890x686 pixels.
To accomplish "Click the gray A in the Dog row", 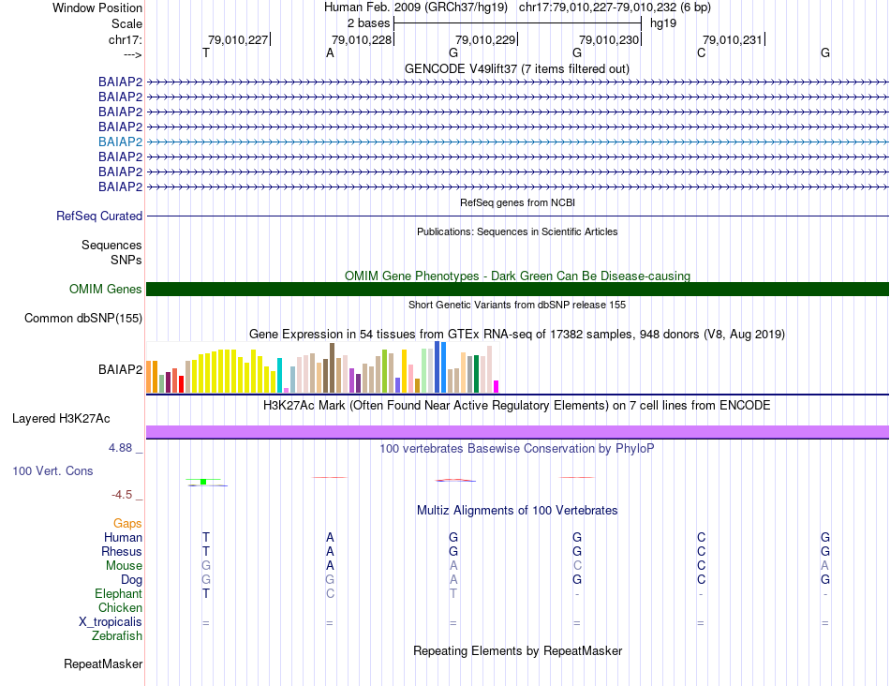I will tap(453, 580).
